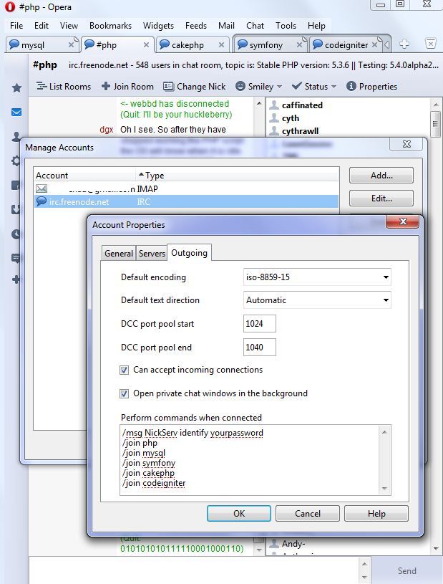Close the mysql chat tab
The width and height of the screenshot is (443, 584).
(71, 44)
